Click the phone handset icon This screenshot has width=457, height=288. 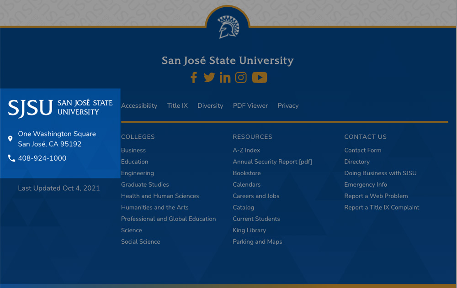[11, 158]
